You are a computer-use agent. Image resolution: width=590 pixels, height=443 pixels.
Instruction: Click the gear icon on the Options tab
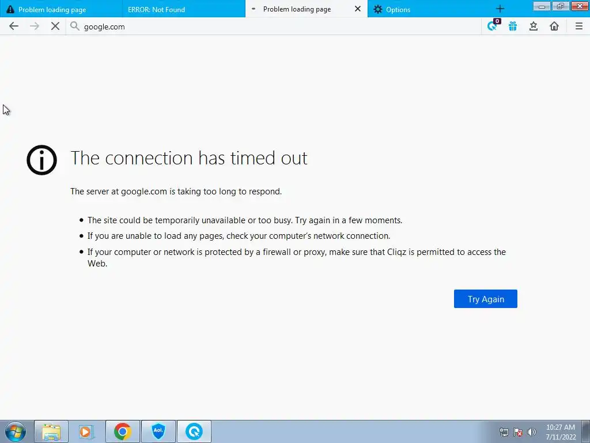378,9
